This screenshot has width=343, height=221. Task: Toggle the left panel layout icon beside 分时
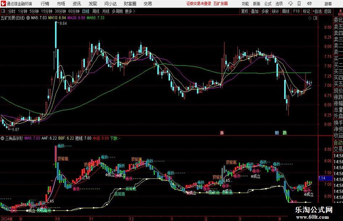tap(3, 11)
